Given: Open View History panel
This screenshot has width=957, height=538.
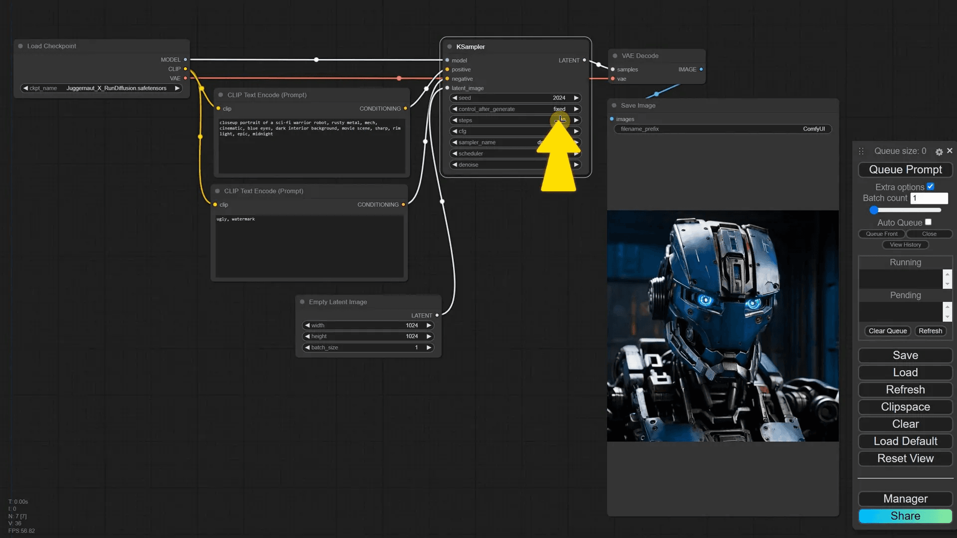Looking at the screenshot, I should (905, 245).
